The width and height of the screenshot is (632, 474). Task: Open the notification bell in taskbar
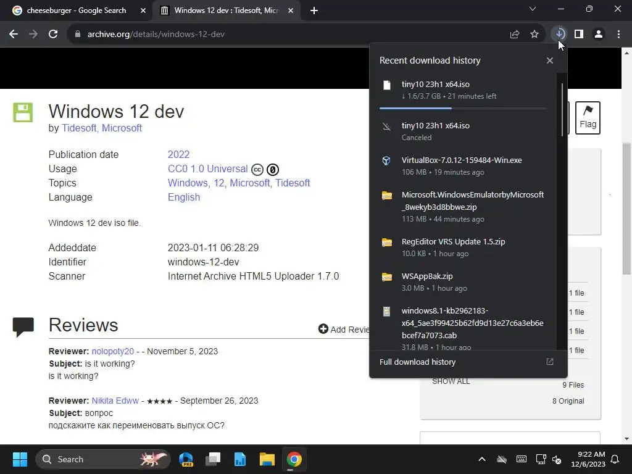point(615,459)
